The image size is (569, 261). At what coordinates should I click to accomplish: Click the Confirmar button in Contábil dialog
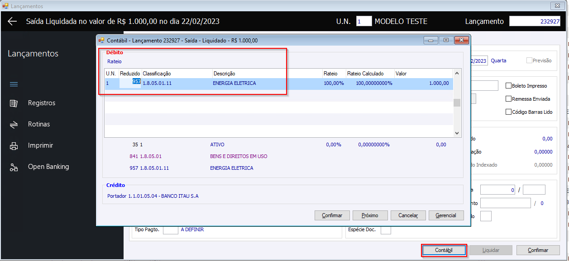(332, 215)
